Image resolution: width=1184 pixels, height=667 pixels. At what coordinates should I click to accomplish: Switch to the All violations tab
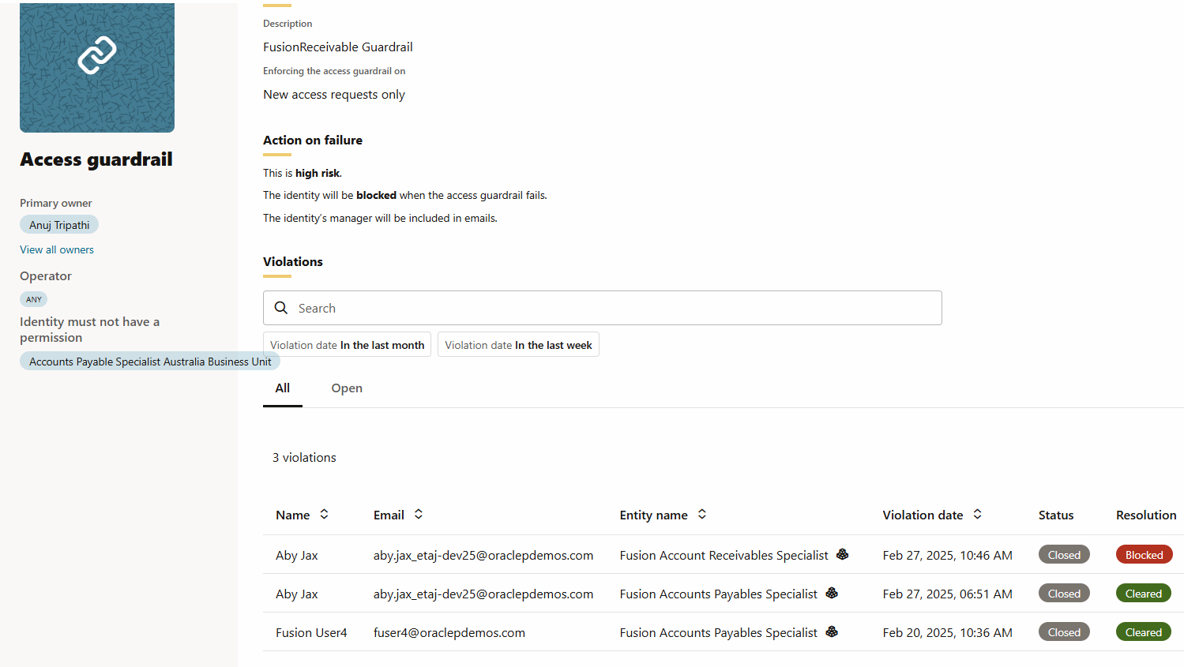[283, 388]
